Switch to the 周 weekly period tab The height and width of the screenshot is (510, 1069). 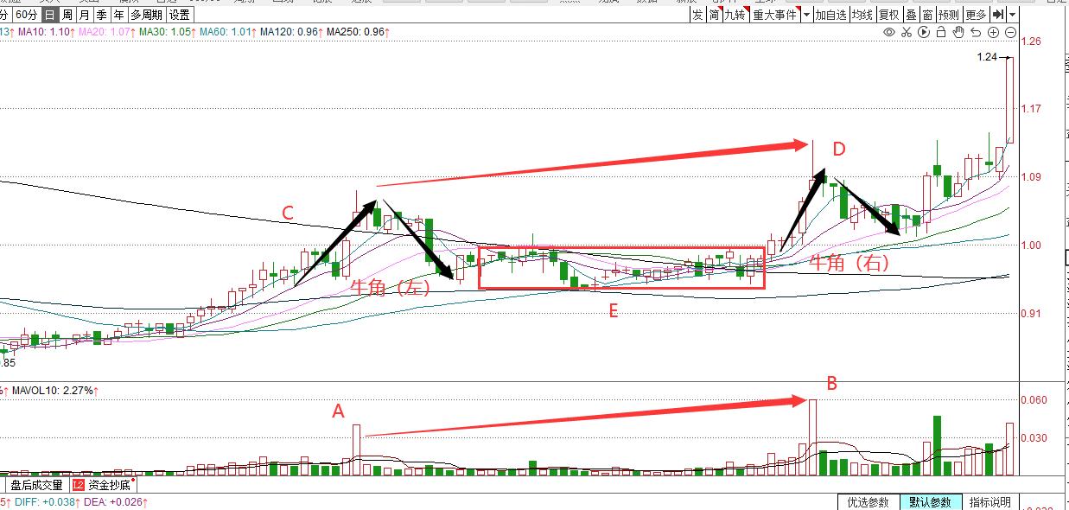click(67, 15)
